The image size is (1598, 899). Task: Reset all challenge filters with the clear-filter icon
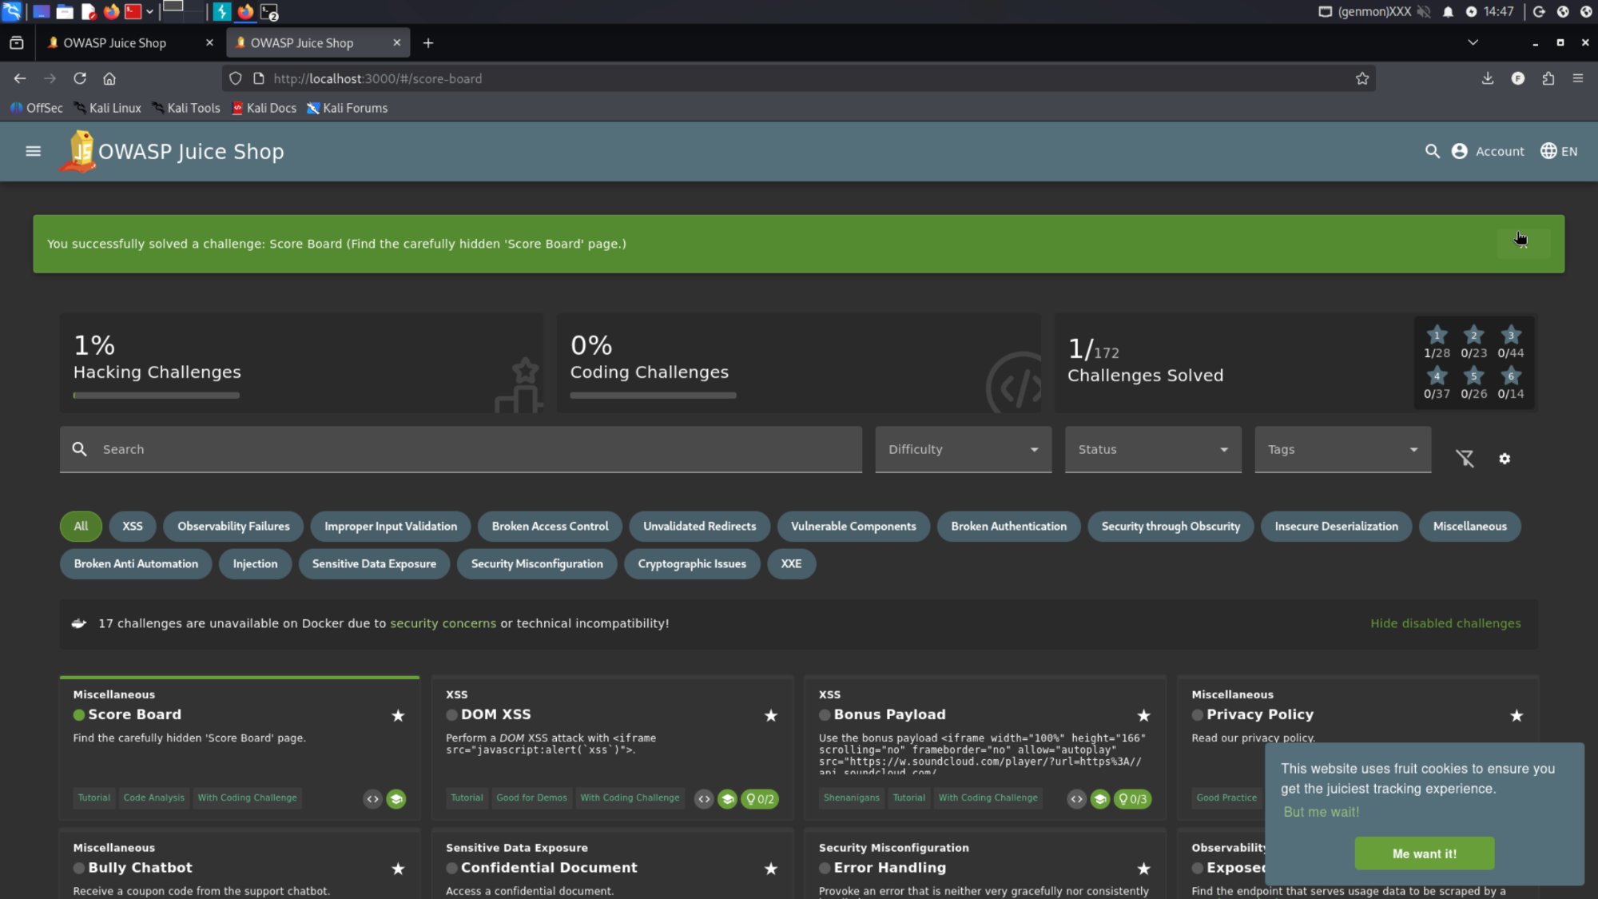[1464, 458]
